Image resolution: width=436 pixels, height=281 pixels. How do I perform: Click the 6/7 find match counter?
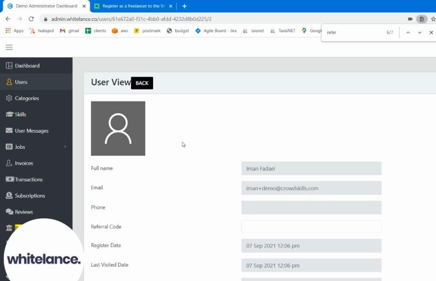pyautogui.click(x=390, y=33)
